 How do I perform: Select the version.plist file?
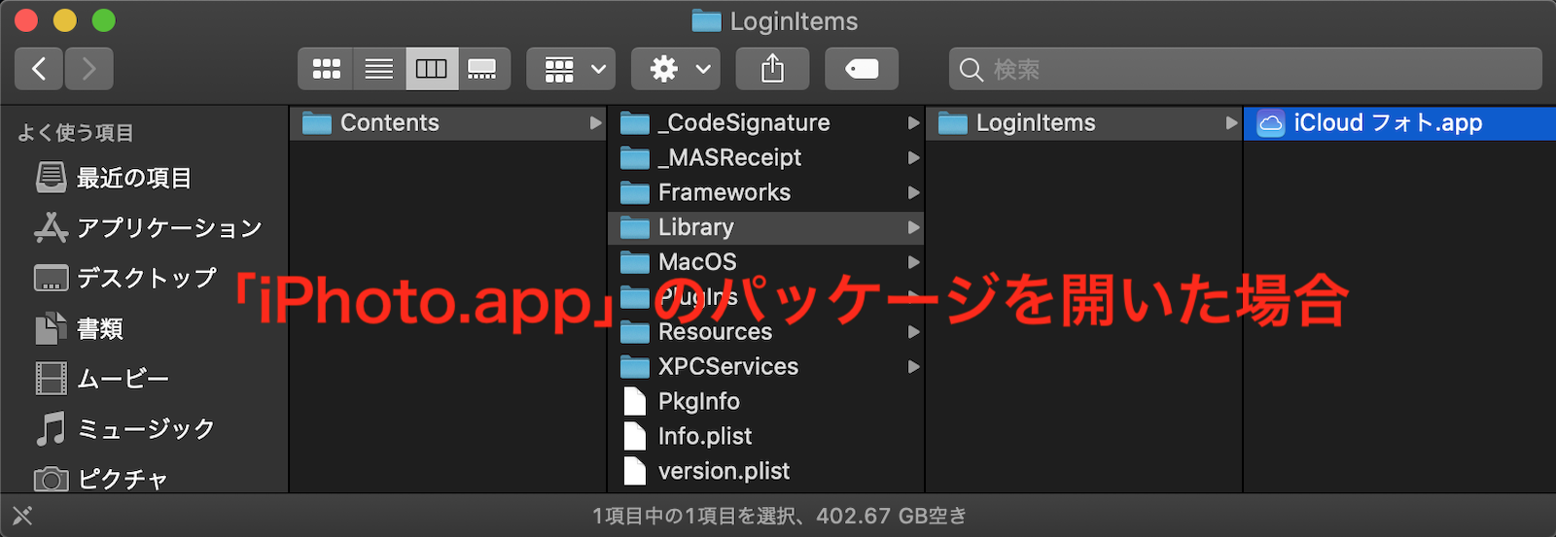tap(765, 471)
